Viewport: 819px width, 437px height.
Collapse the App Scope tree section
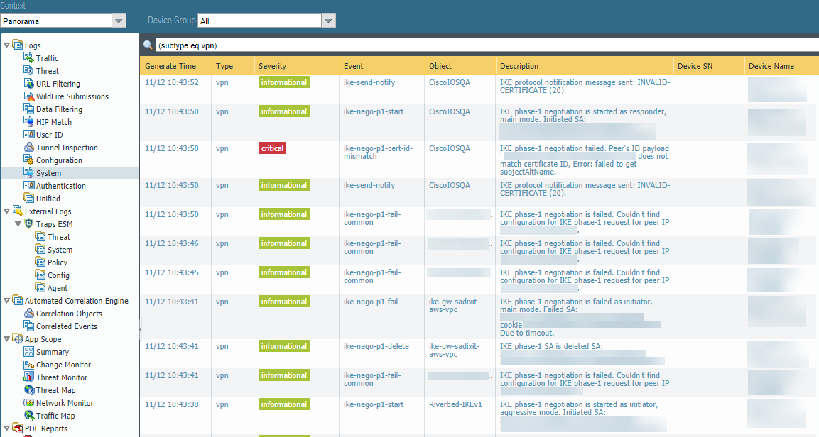pyautogui.click(x=7, y=339)
